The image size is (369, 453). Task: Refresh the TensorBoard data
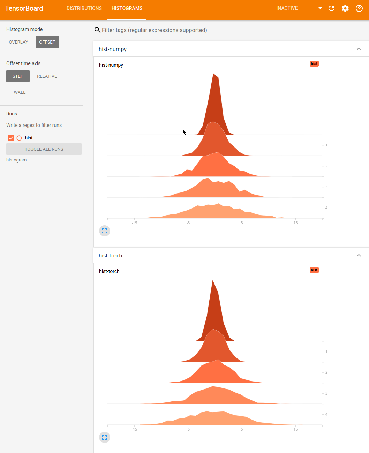coord(331,8)
